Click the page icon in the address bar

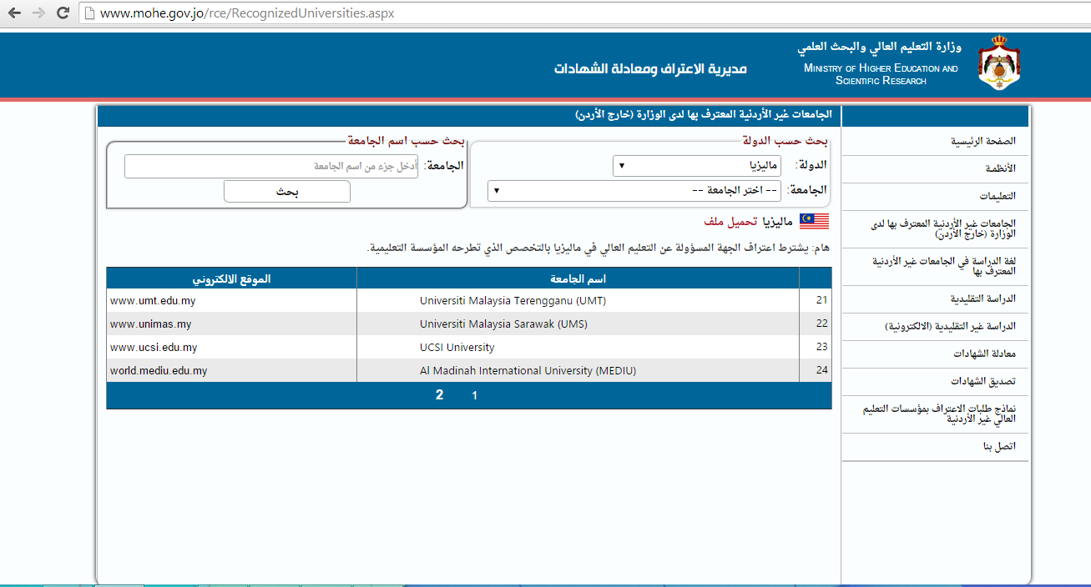[90, 14]
